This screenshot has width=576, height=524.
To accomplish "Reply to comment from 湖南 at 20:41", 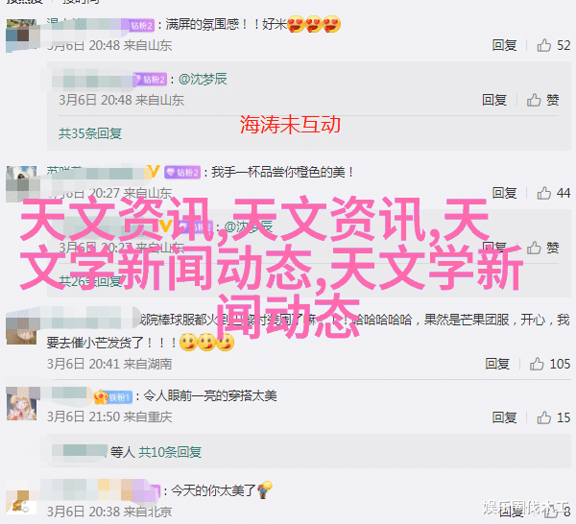I will (x=497, y=364).
